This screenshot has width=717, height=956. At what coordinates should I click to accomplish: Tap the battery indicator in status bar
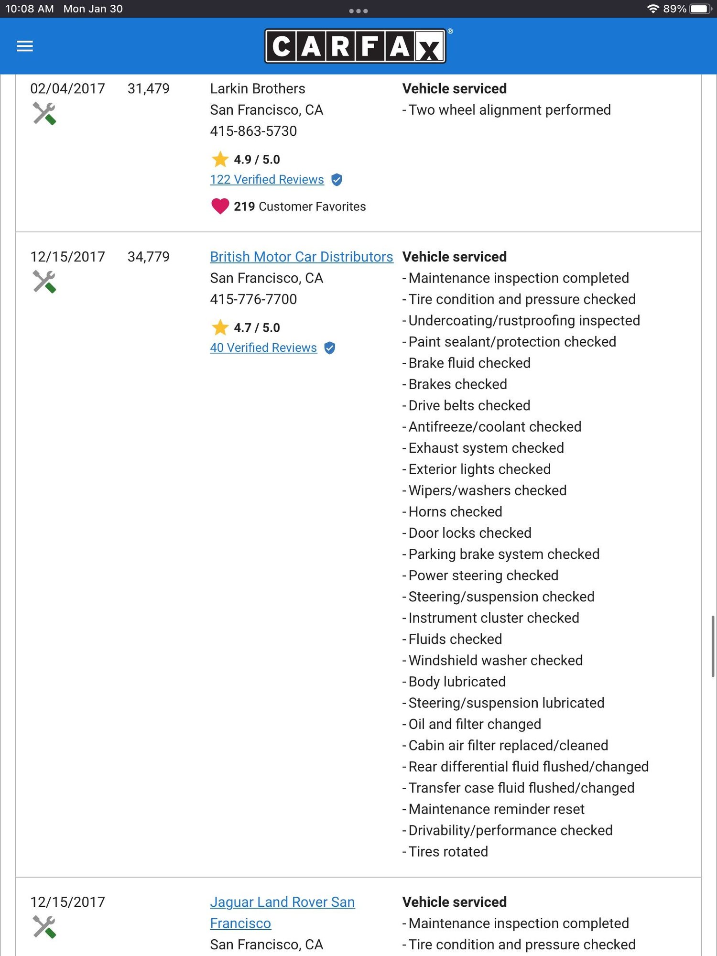pos(701,9)
